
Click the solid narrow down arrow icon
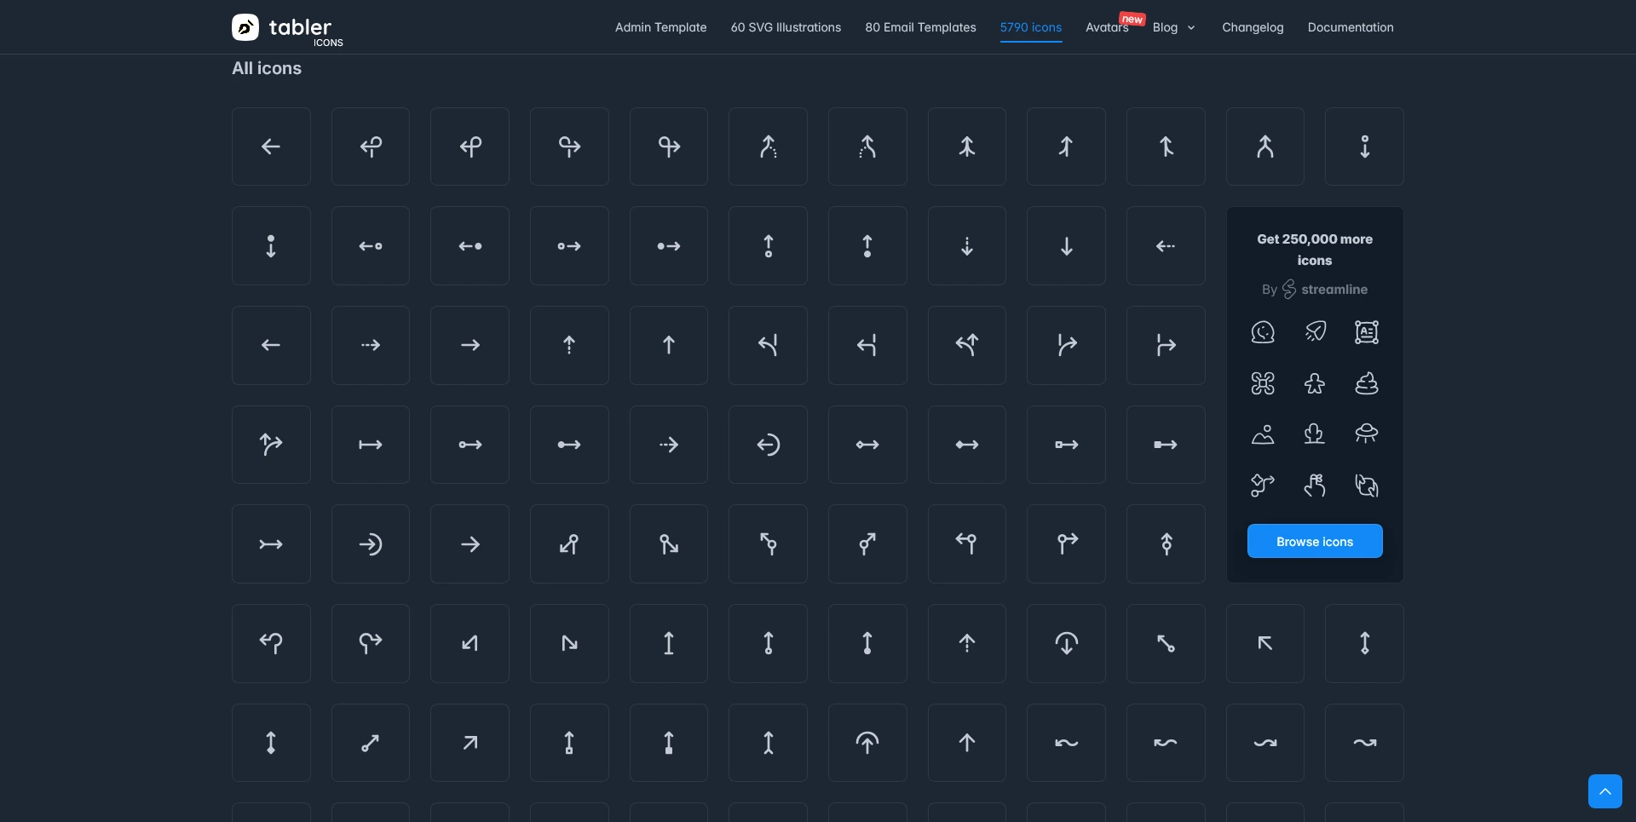[x=1067, y=246]
